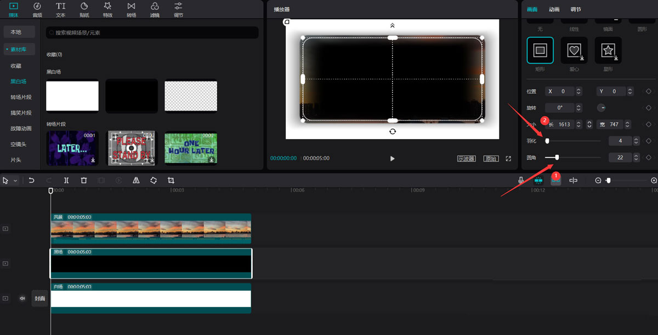Toggle the 位置 position keyframe diamond
The height and width of the screenshot is (335, 658).
tap(648, 91)
